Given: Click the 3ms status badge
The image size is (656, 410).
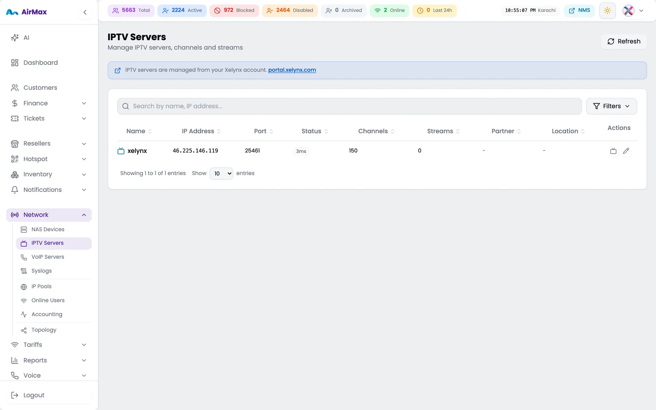Looking at the screenshot, I should click(301, 151).
